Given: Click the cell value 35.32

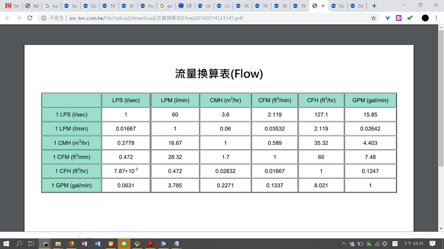Looking at the screenshot, I should 321,143.
